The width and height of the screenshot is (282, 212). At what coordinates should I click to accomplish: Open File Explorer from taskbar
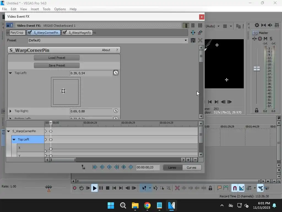click(135, 205)
